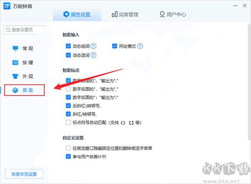Close the 万能拼音 settings window

(x=245, y=6)
